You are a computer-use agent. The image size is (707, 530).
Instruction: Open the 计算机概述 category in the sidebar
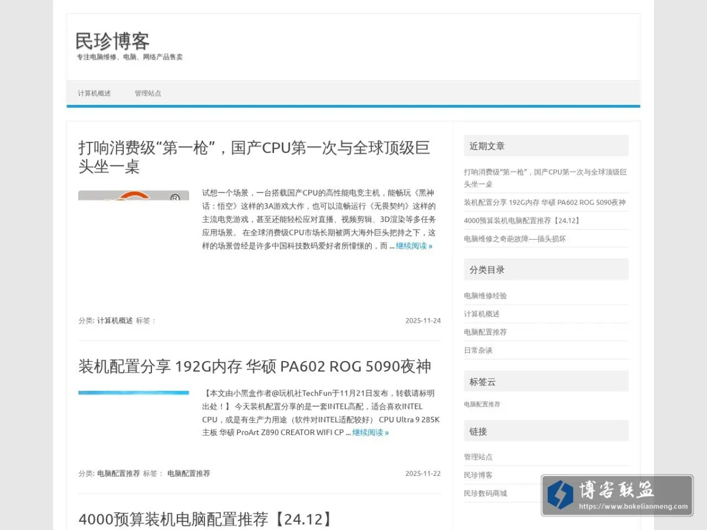click(482, 314)
